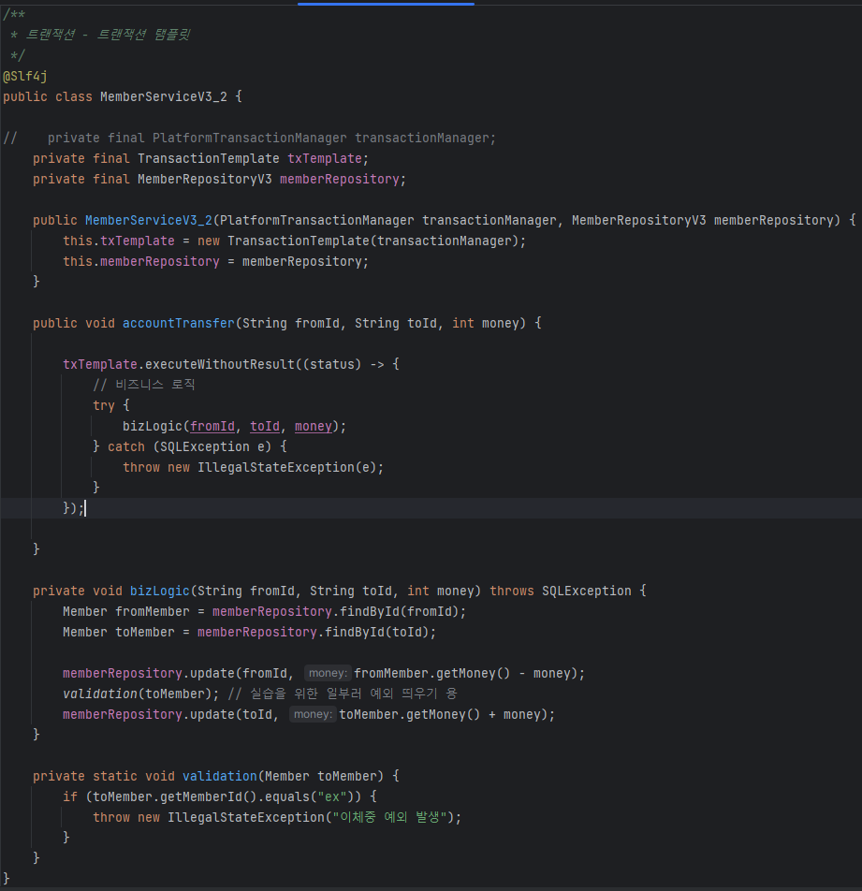Click the txTemplate field declaration
This screenshot has height=891, width=862.
pyautogui.click(x=200, y=158)
